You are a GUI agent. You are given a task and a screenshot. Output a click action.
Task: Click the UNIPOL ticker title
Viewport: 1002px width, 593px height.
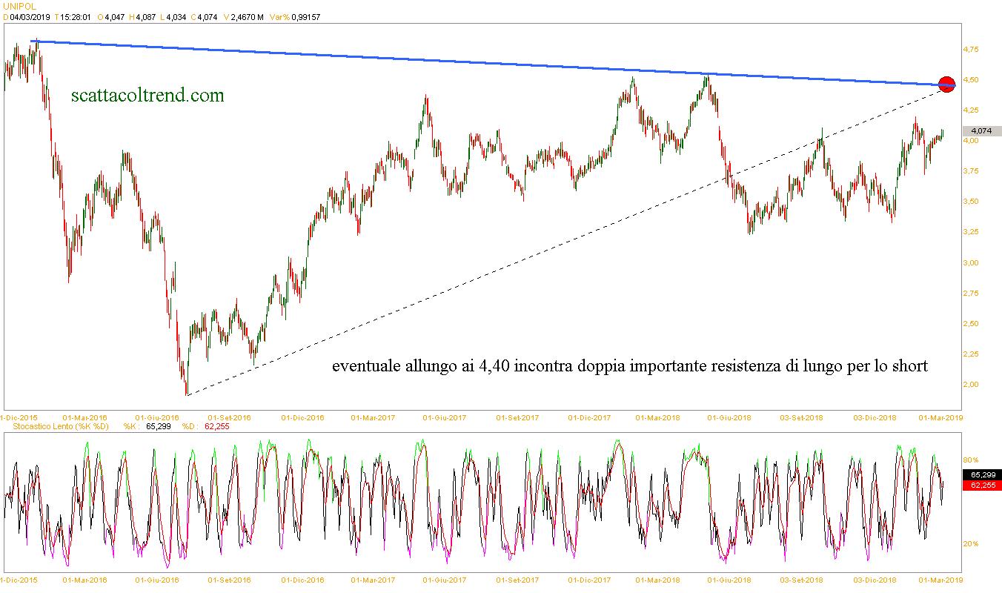coord(19,6)
